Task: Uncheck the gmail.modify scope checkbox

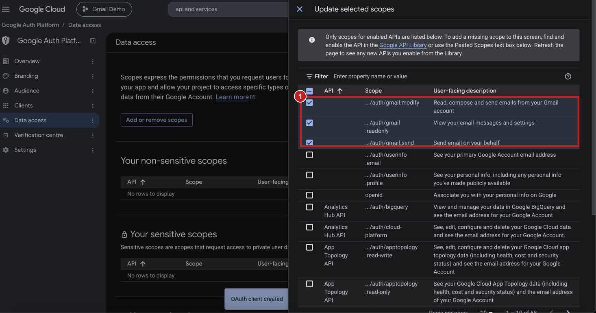Action: [x=309, y=103]
